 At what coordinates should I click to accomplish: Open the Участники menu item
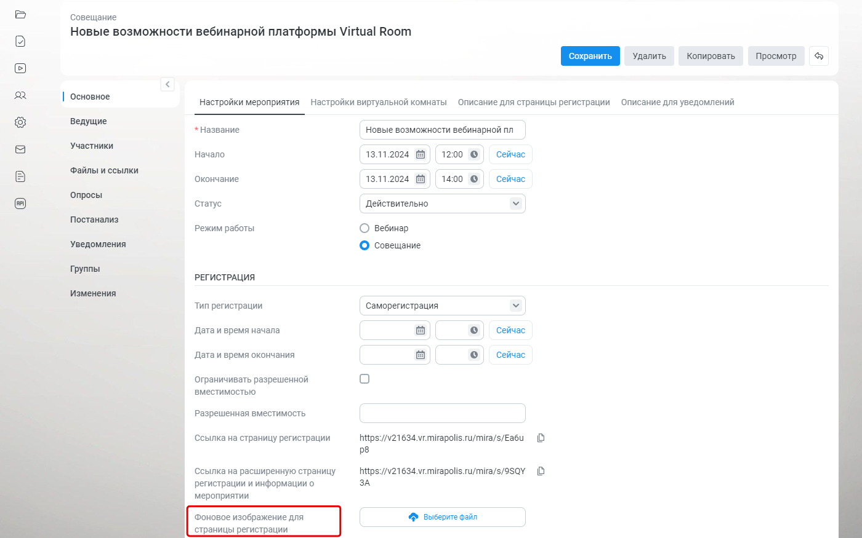[92, 146]
